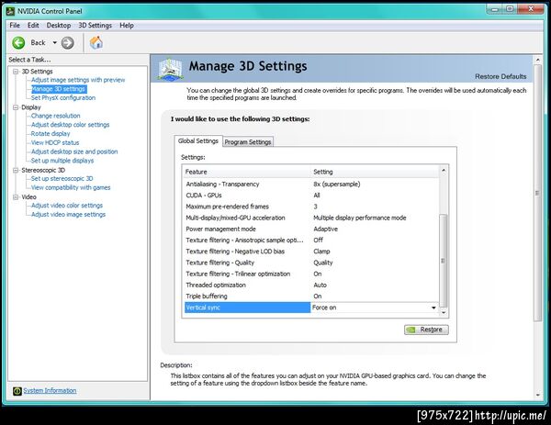Open the Edit menu
Screen dimensions: 551x425
[x=33, y=26]
